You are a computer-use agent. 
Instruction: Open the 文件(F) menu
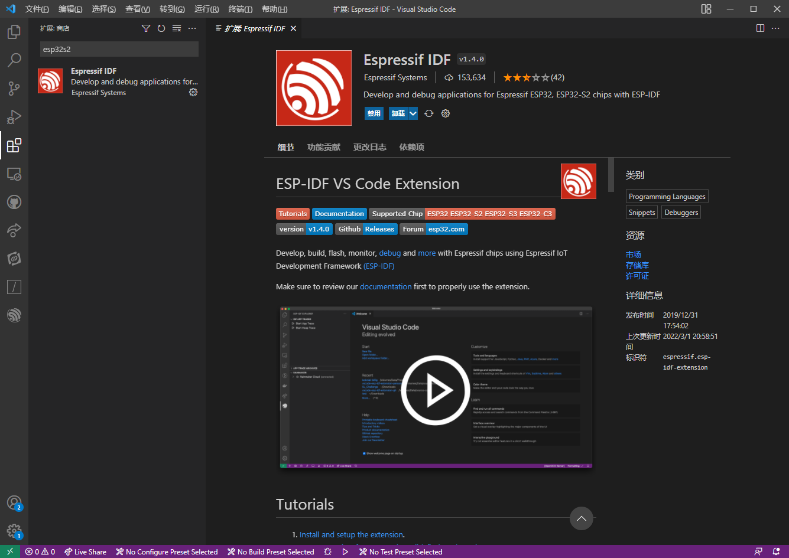[37, 9]
